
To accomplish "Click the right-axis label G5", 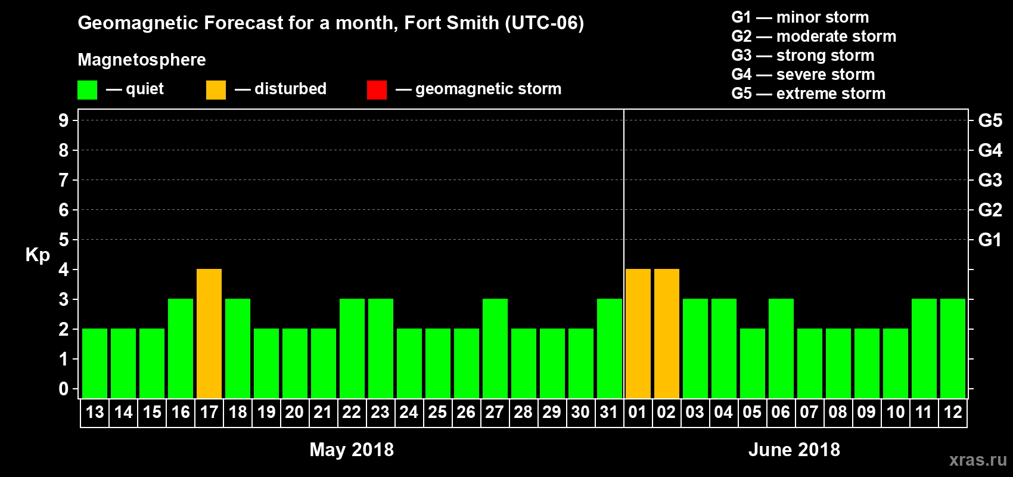I will click(990, 120).
